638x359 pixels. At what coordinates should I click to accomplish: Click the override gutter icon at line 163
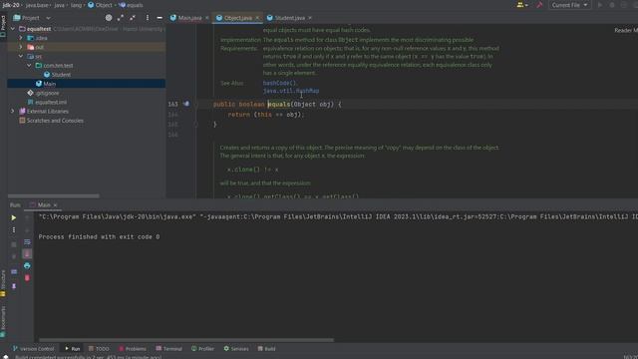tap(186, 104)
